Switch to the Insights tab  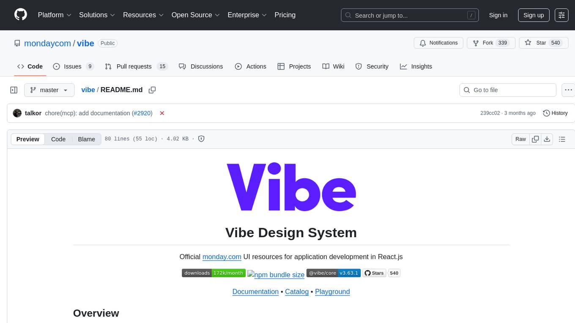[416, 66]
